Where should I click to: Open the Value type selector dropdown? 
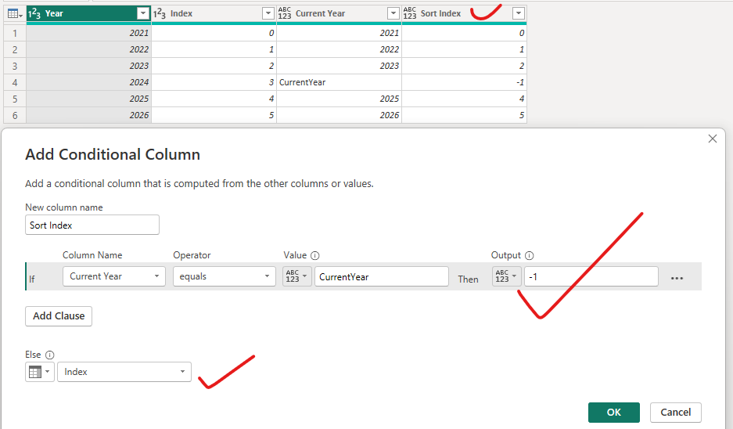pos(296,276)
